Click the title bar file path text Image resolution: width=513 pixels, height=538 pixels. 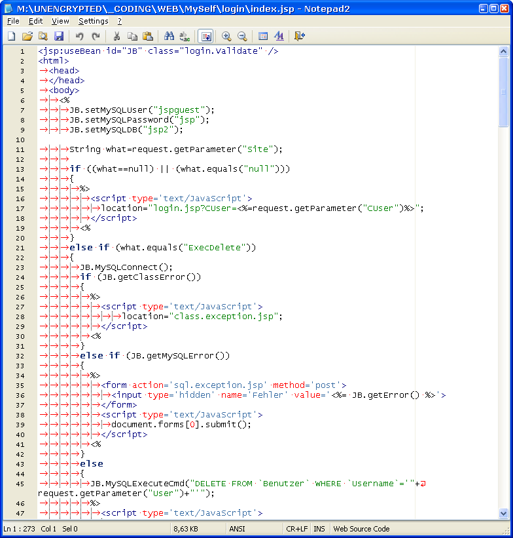[x=183, y=9]
